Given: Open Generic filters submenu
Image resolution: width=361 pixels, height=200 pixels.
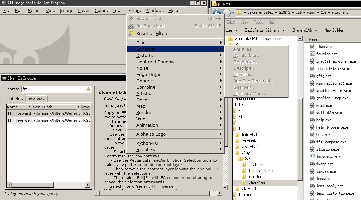Looking at the screenshot, I should click(x=175, y=81).
